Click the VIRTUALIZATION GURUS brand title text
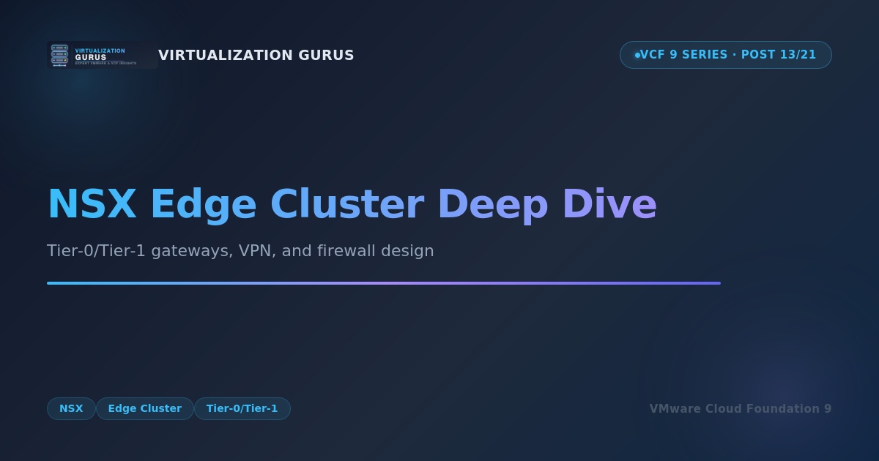Screen dimensions: 879x461 [x=256, y=56]
